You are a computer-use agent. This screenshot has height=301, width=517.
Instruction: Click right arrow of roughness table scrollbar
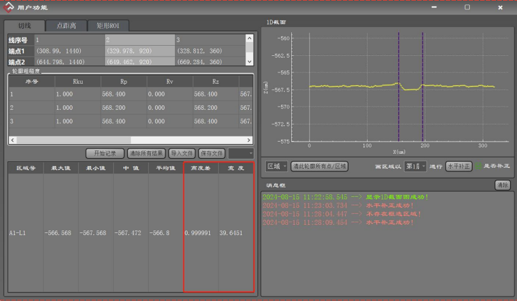[249, 140]
